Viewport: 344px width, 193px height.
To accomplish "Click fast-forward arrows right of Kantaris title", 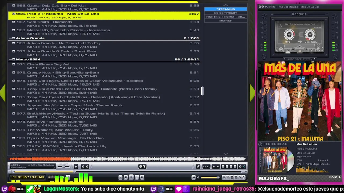I will [x=327, y=14].
